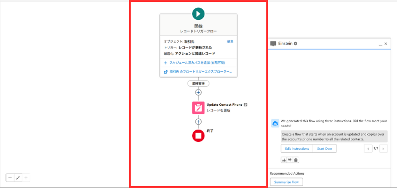The image size is (397, 188).
Task: Click the Einstein chat bubble icon
Action: pos(273,44)
